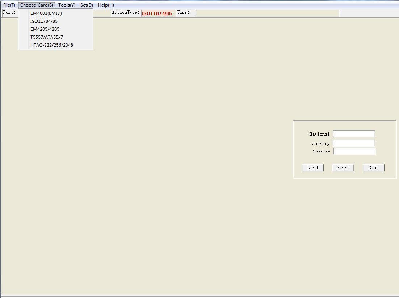Pick T5557/ATA55x7 card type
The width and height of the screenshot is (399, 298).
47,37
